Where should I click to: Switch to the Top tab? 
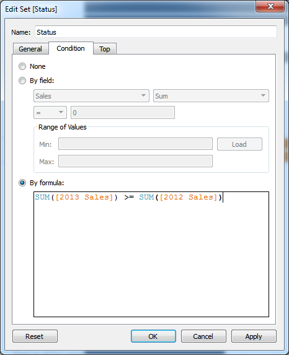[x=105, y=49]
